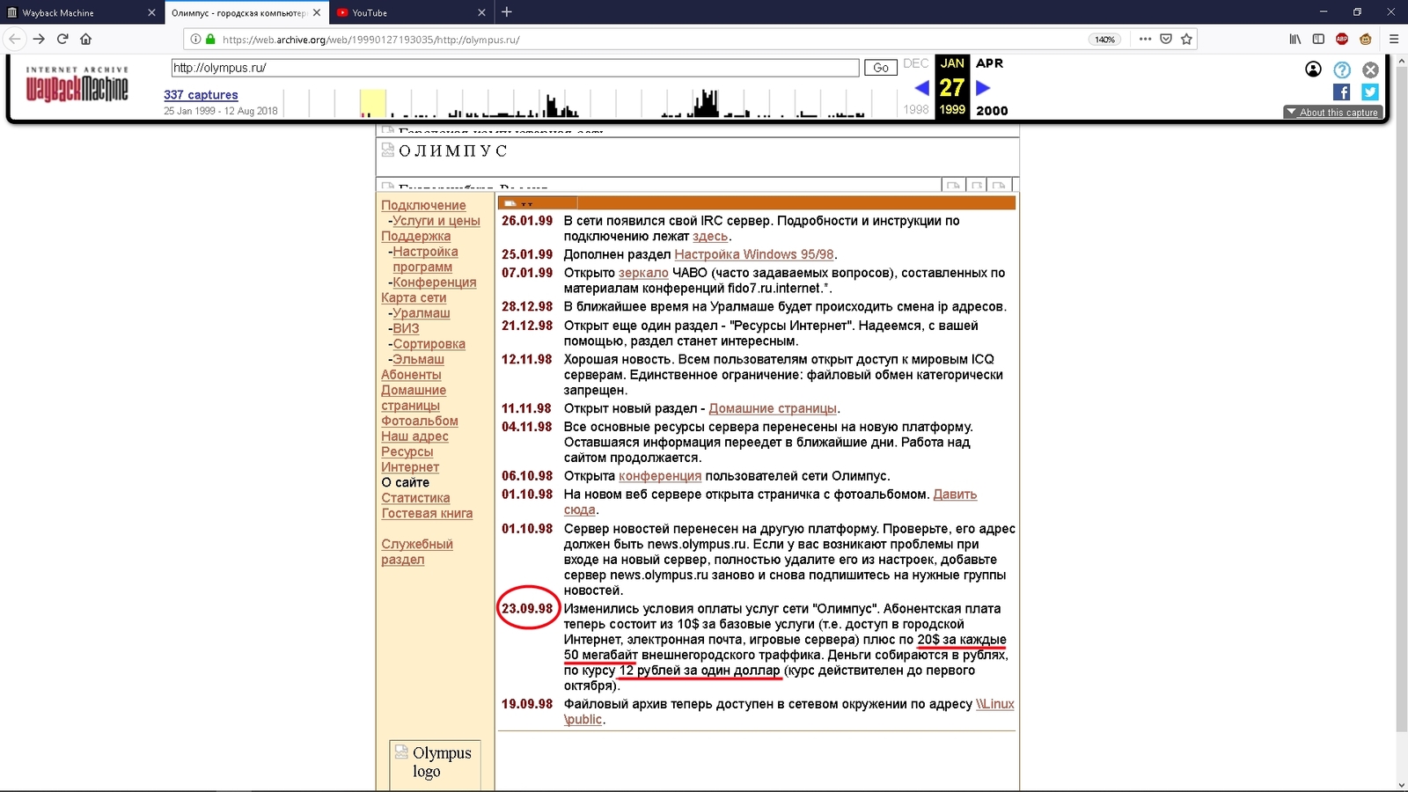Viewport: 1408px width, 792px height.
Task: Open ВИЗ sidebar link
Action: 406,328
